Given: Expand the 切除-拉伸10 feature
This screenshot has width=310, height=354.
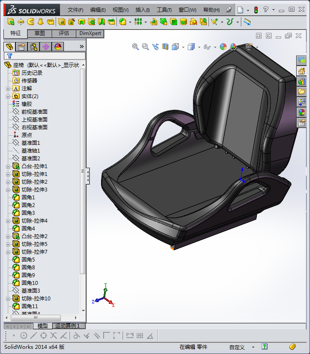Looking at the screenshot, I should tap(8, 299).
